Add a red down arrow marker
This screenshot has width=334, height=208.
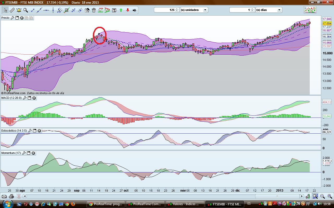click(x=128, y=10)
